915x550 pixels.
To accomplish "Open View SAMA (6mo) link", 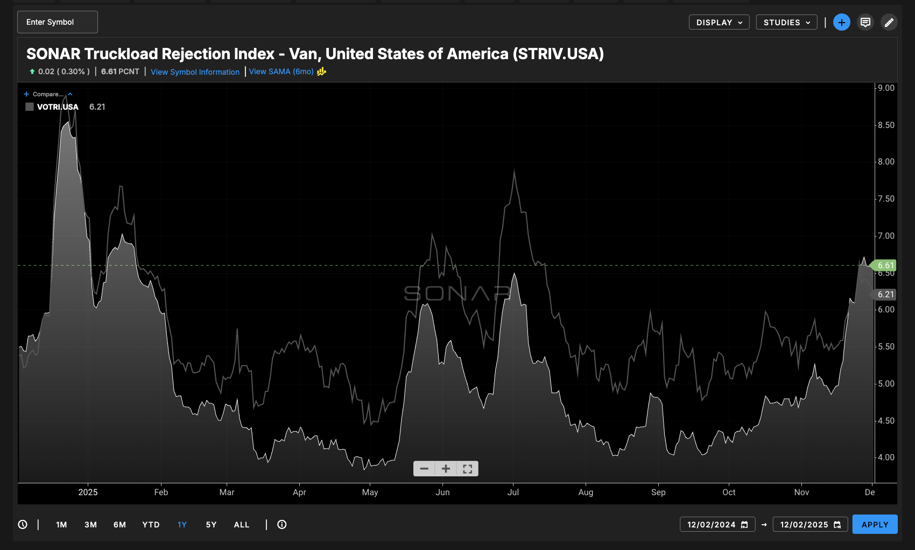I will click(x=281, y=72).
